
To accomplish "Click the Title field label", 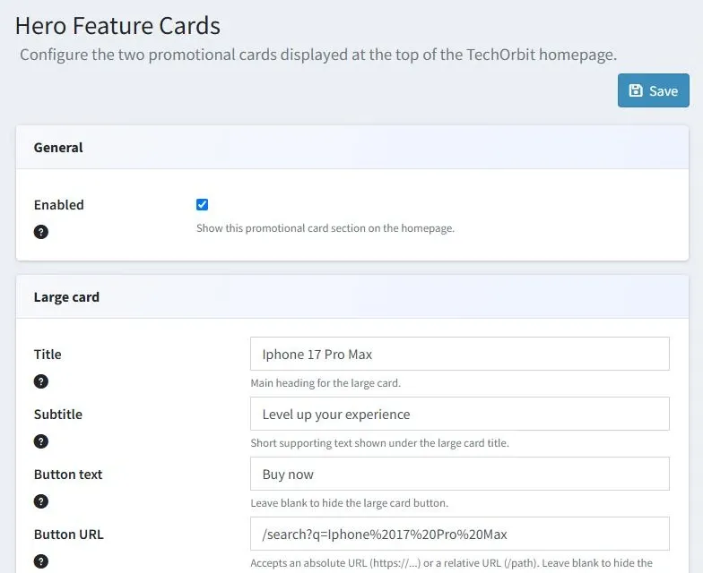I will pyautogui.click(x=48, y=355).
